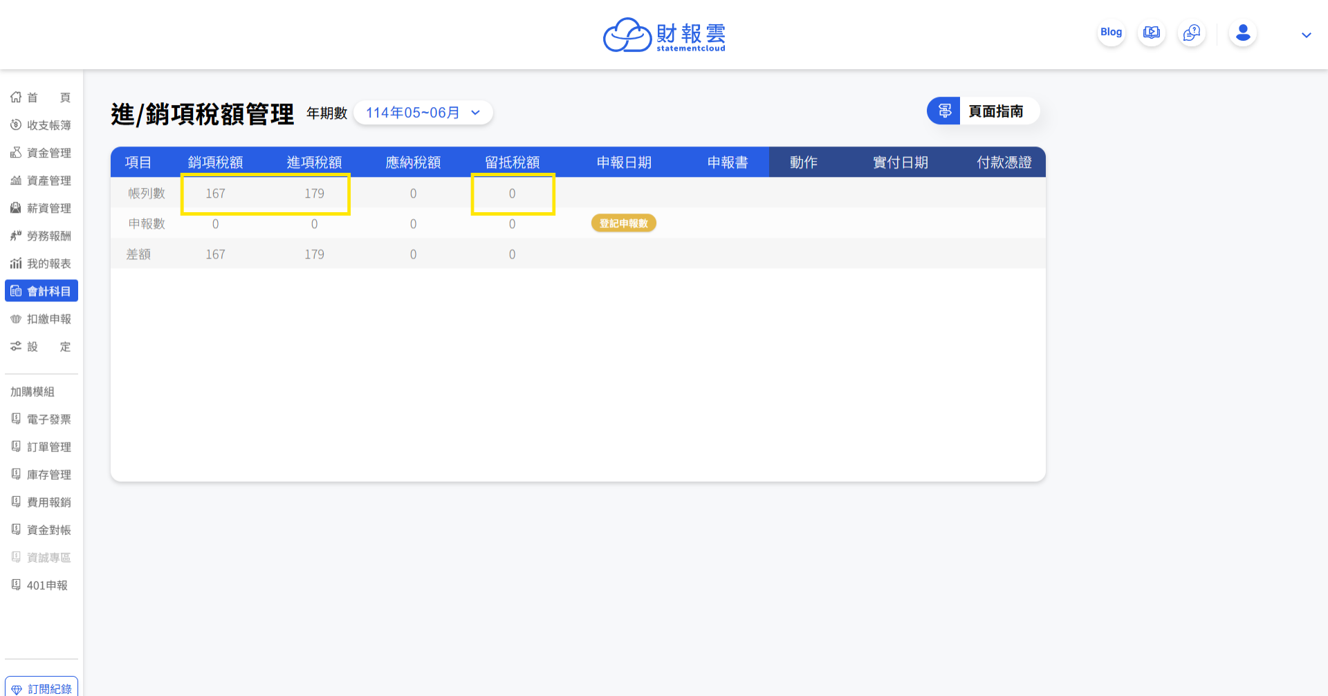Click the 年期數 label
Screen dimensions: 1328x696
[x=327, y=113]
